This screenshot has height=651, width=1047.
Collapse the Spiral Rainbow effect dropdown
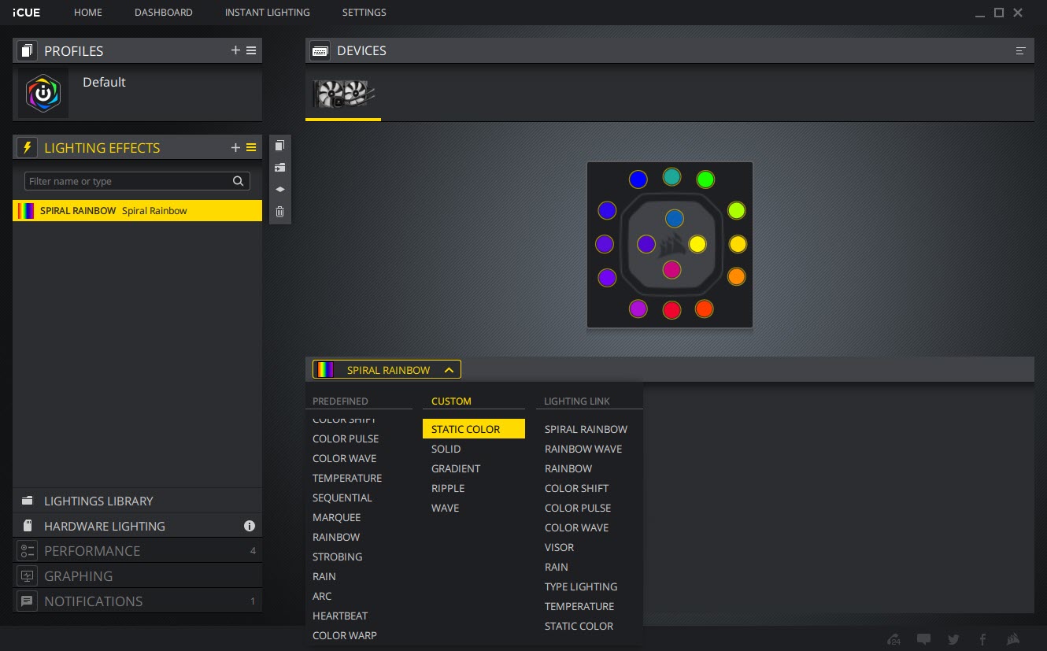(x=387, y=370)
